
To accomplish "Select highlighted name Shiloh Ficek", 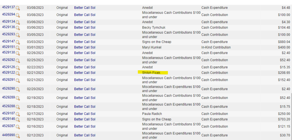I will [151, 73].
